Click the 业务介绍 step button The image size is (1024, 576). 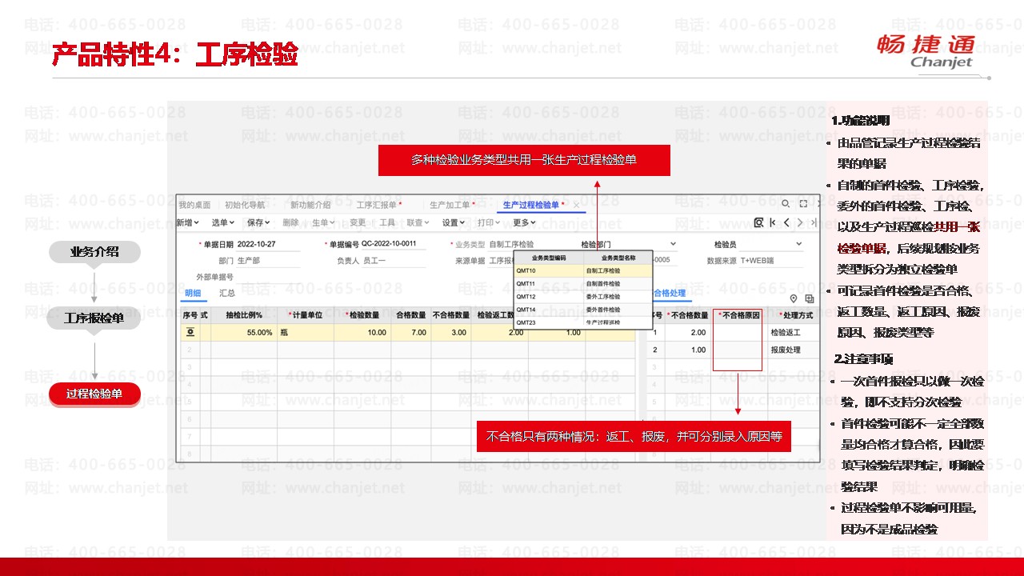(x=94, y=252)
